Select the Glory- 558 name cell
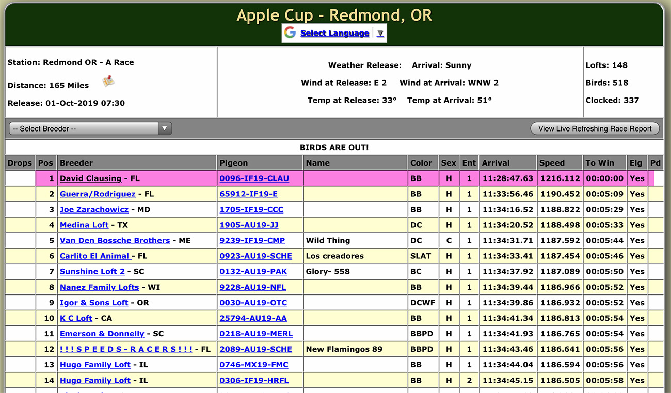This screenshot has width=671, height=393. pos(355,271)
